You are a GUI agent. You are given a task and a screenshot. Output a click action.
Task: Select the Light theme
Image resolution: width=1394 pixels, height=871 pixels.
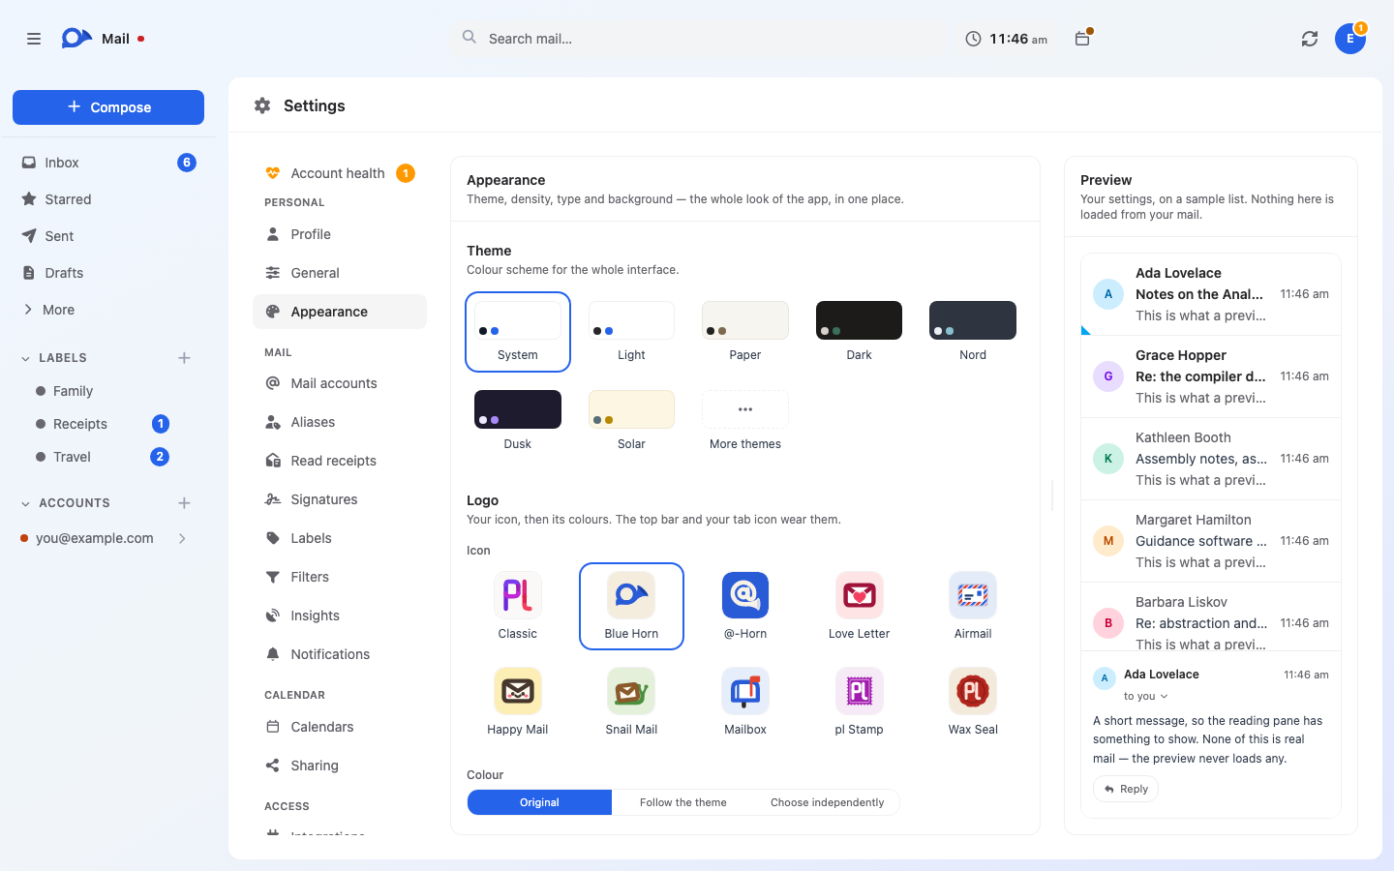tap(631, 332)
